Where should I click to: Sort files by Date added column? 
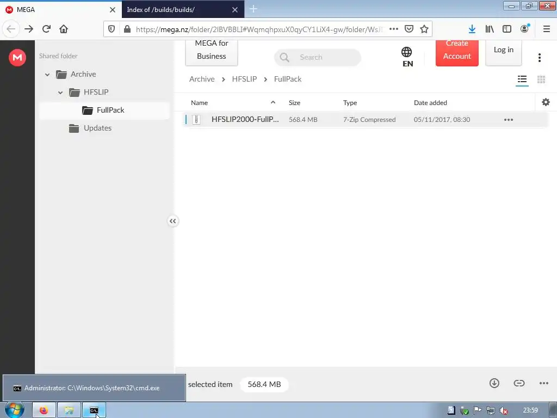[430, 103]
